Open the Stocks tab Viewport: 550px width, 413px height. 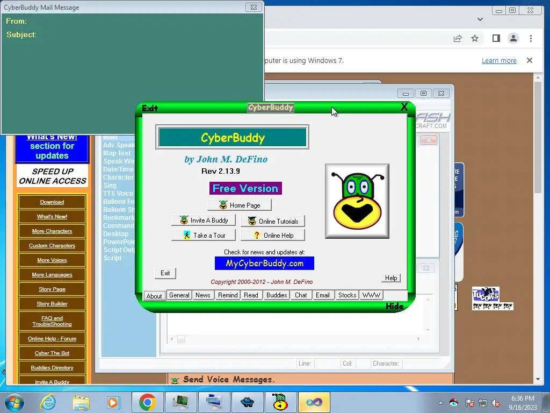coord(348,295)
